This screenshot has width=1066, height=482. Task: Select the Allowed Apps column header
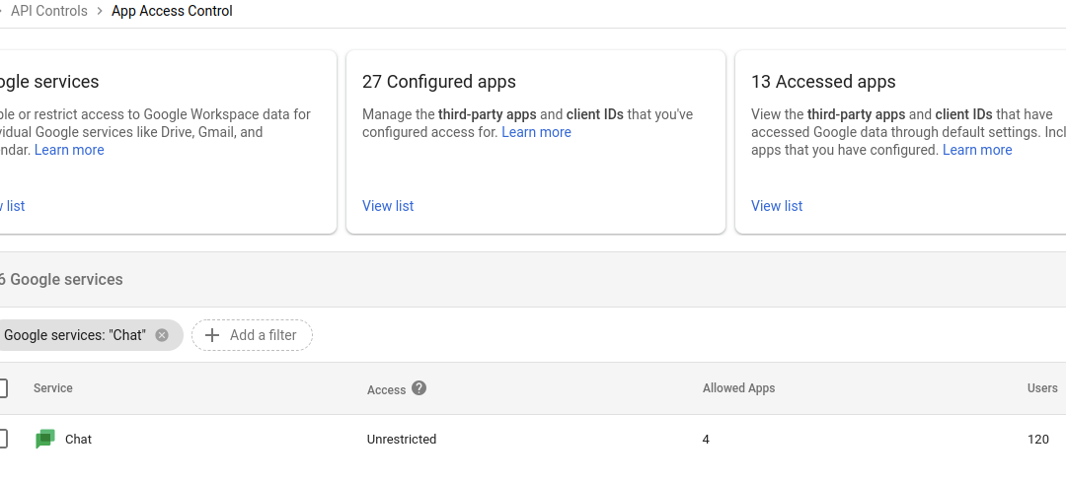(739, 388)
